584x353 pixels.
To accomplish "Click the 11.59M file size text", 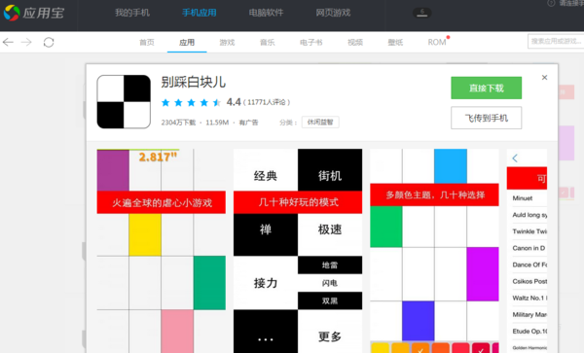I will click(217, 123).
